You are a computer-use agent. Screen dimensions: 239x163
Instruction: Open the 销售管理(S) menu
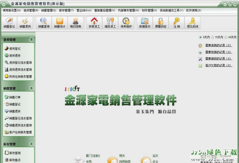(x=49, y=10)
